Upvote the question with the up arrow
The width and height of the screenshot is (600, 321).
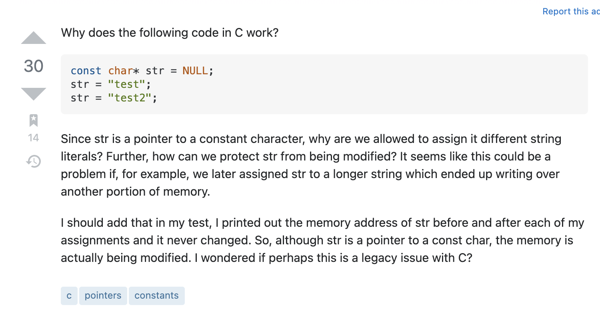[34, 38]
